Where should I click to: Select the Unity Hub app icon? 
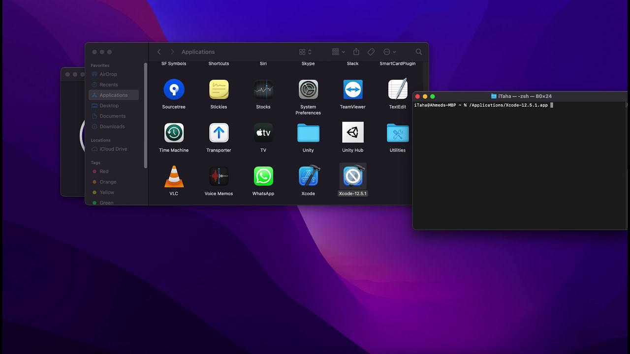click(353, 132)
